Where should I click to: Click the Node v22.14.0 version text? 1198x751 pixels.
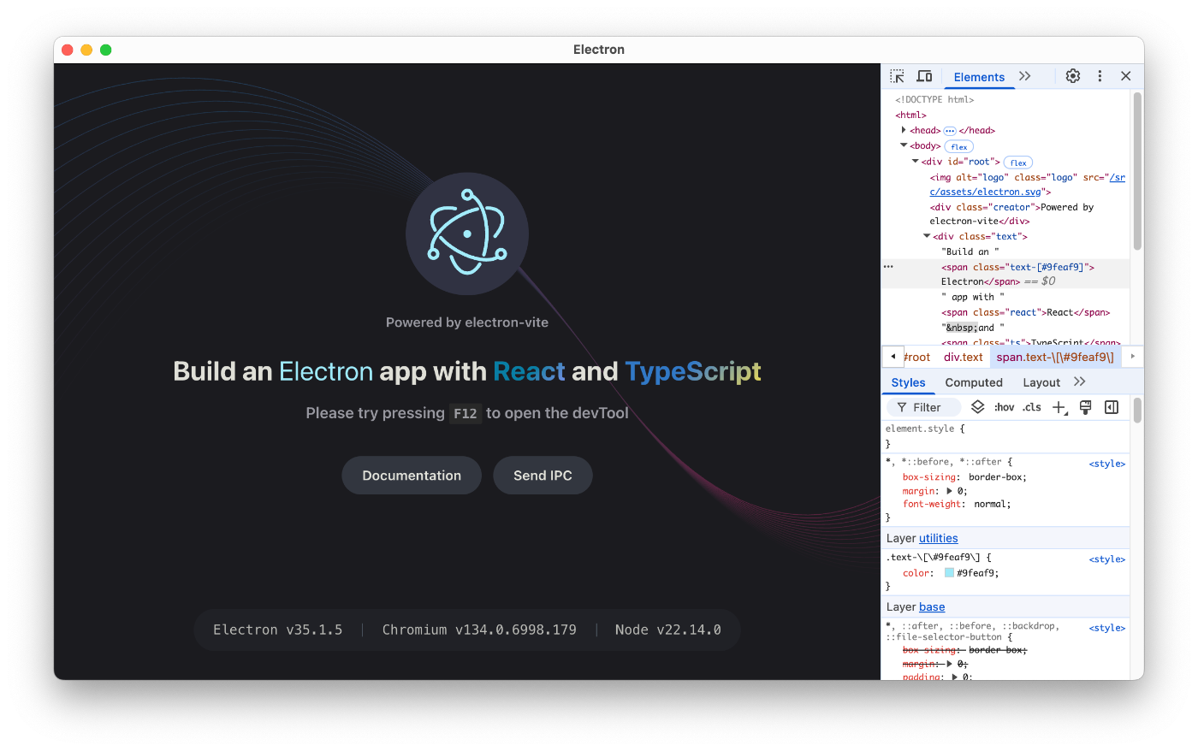coord(668,630)
